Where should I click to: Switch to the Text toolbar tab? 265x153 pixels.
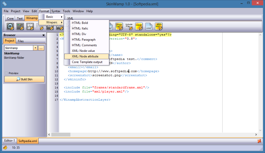(x=20, y=19)
